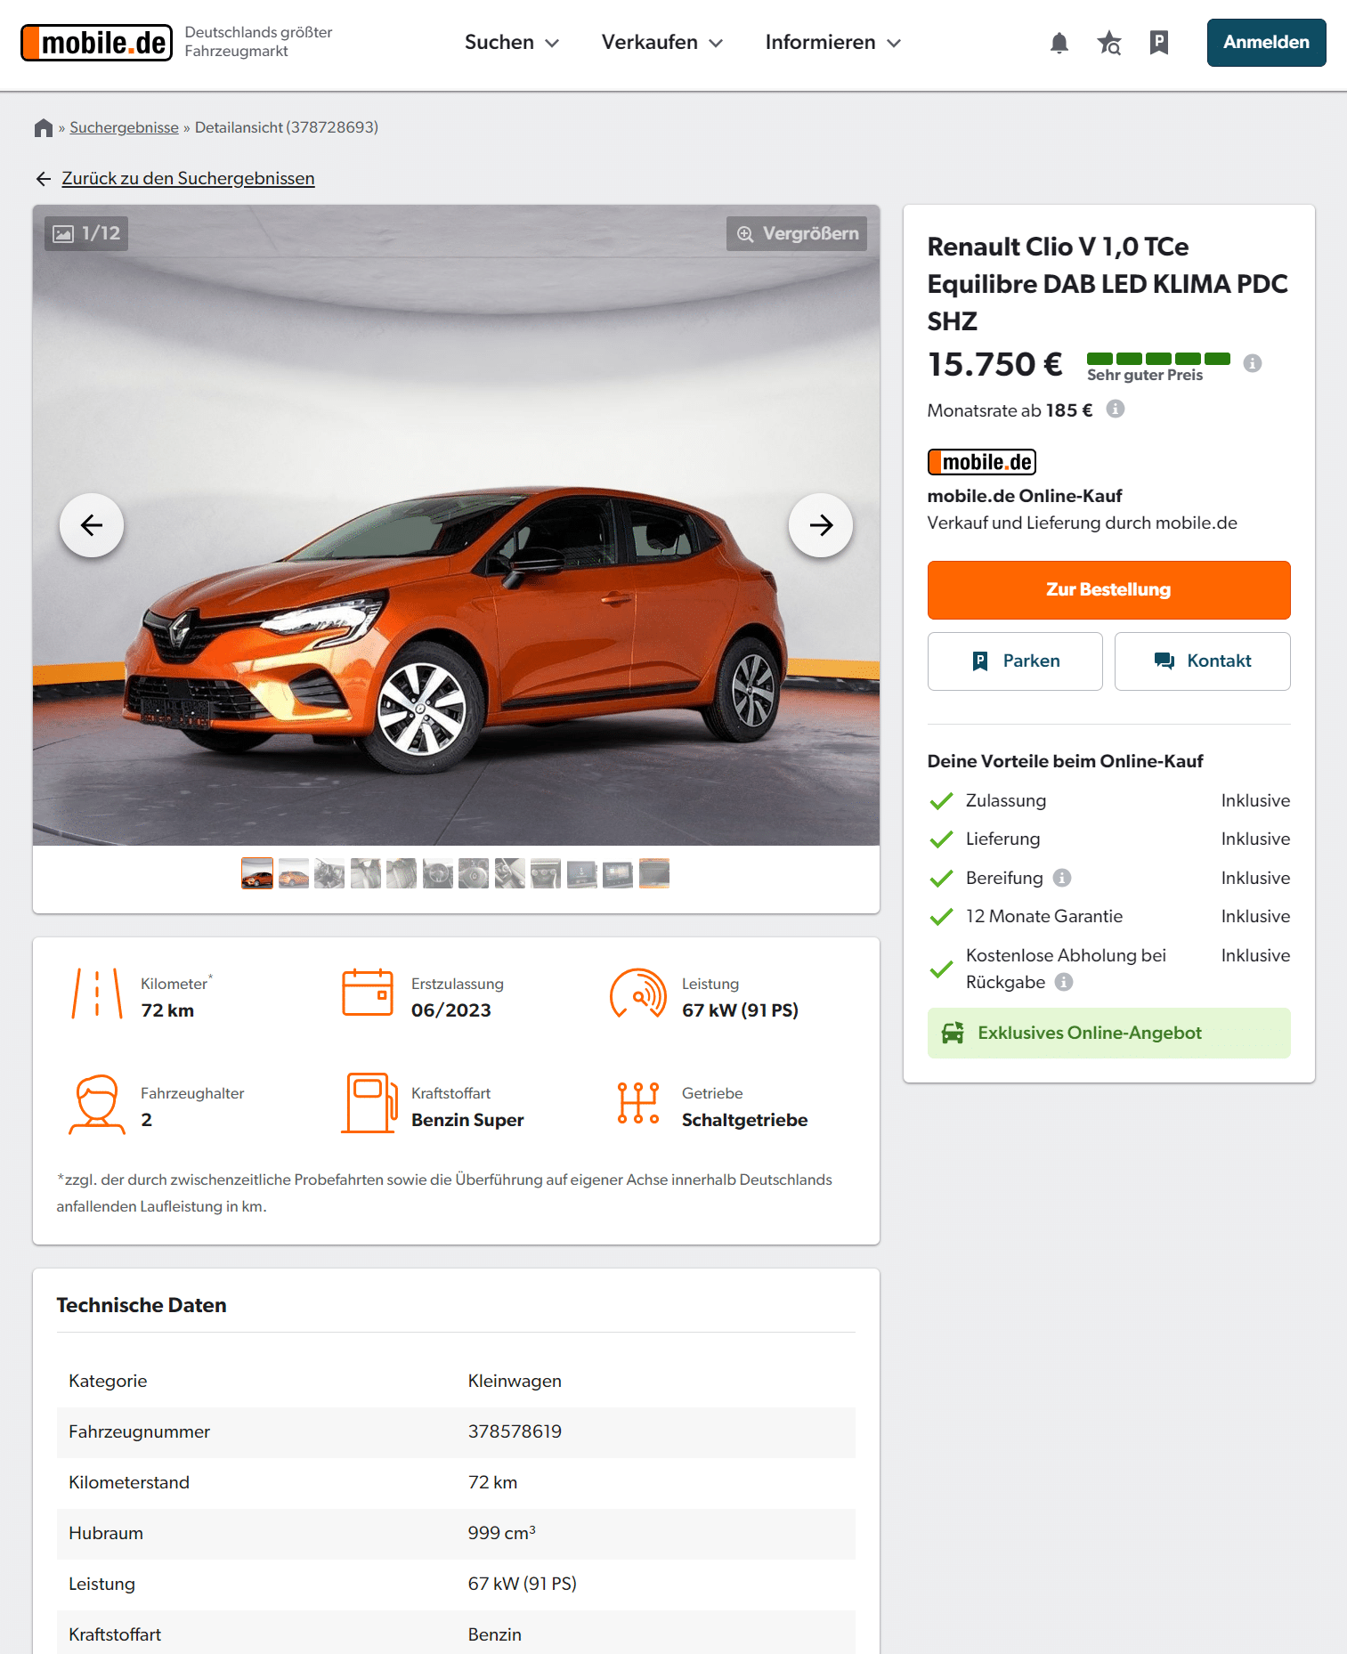This screenshot has height=1654, width=1347.
Task: Expand the Suchen menu
Action: (x=512, y=43)
